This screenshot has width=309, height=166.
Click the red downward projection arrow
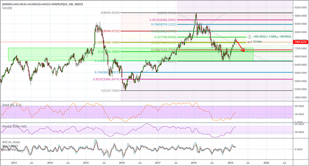tap(240, 45)
